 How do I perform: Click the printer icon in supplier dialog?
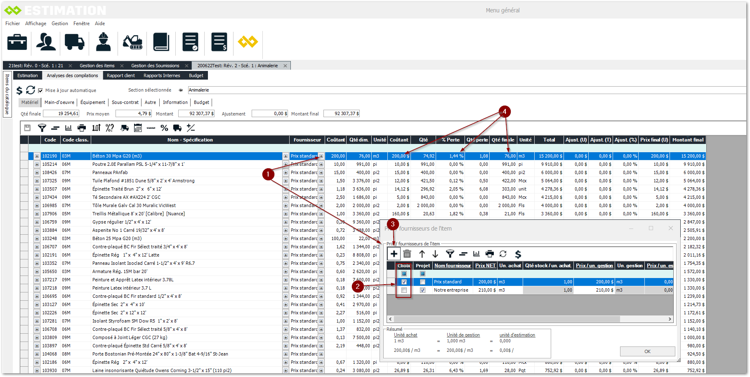490,254
